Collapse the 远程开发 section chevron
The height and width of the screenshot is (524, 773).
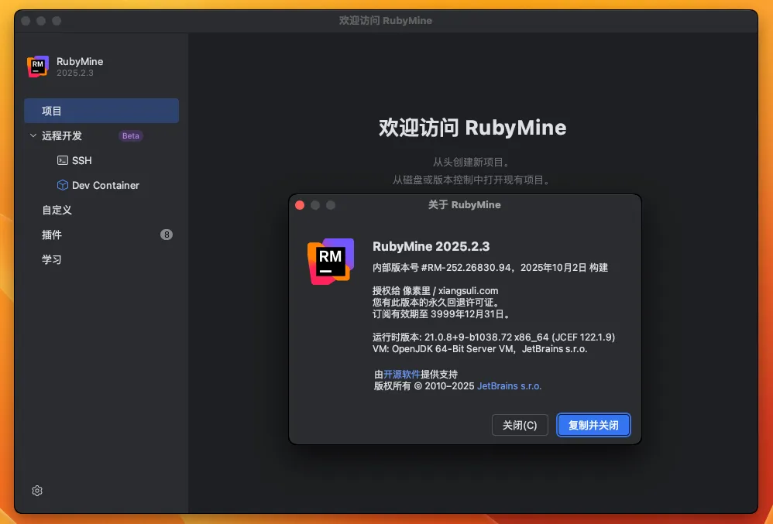click(33, 135)
